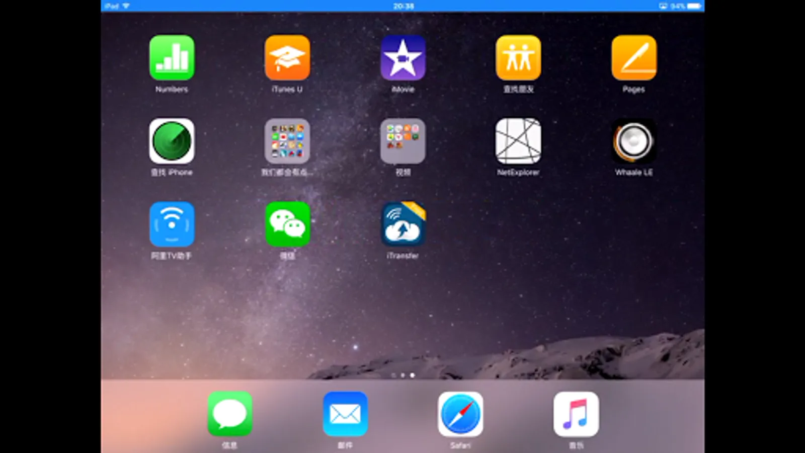Open the green WeChat app
805x453 pixels.
pos(287,224)
